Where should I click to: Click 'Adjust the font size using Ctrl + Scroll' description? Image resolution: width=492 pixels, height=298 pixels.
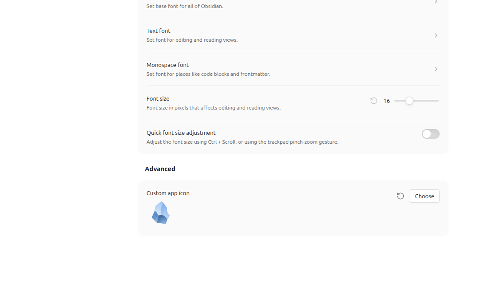click(x=242, y=142)
